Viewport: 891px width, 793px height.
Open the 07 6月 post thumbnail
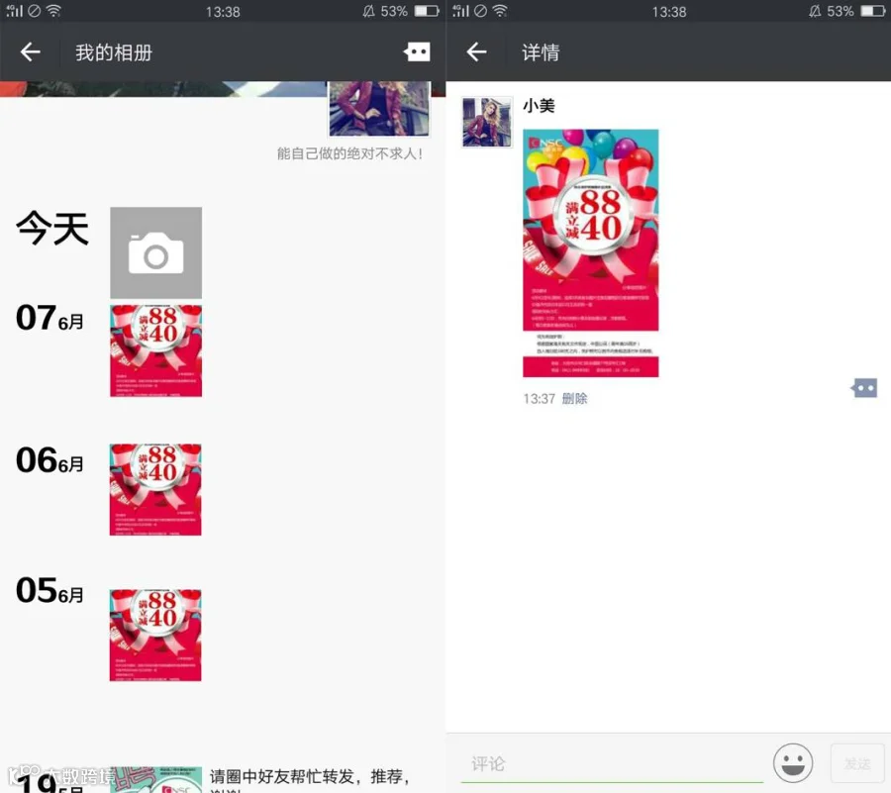(x=155, y=350)
